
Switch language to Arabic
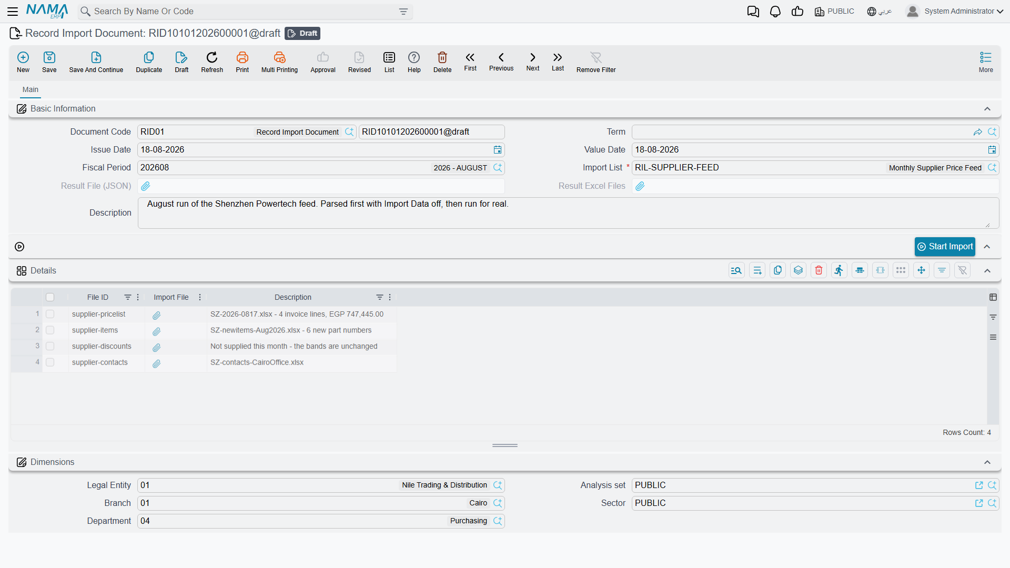tap(880, 12)
